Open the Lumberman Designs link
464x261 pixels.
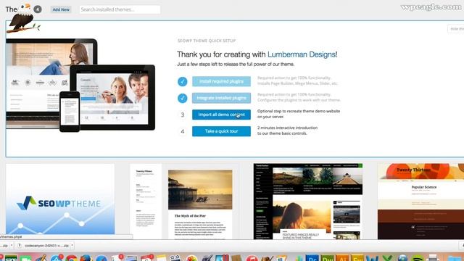(302, 54)
